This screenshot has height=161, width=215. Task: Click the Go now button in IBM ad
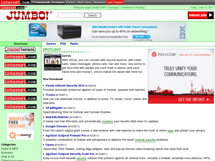coord(141,37)
